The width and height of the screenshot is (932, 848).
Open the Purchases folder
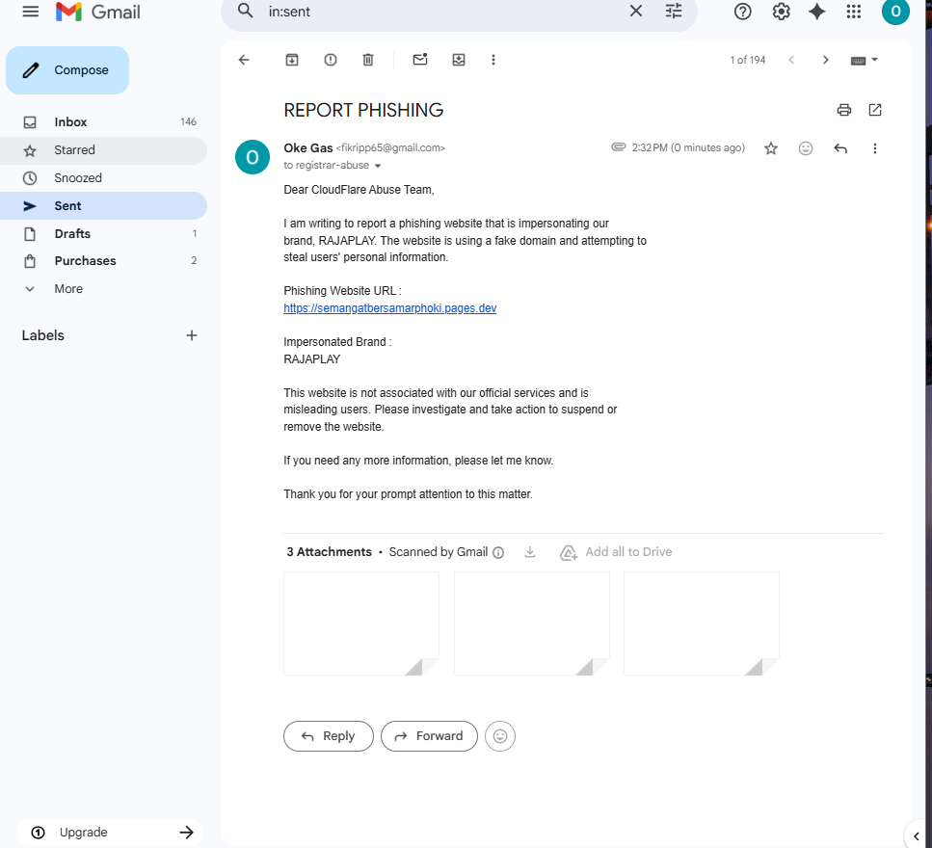pyautogui.click(x=103, y=261)
